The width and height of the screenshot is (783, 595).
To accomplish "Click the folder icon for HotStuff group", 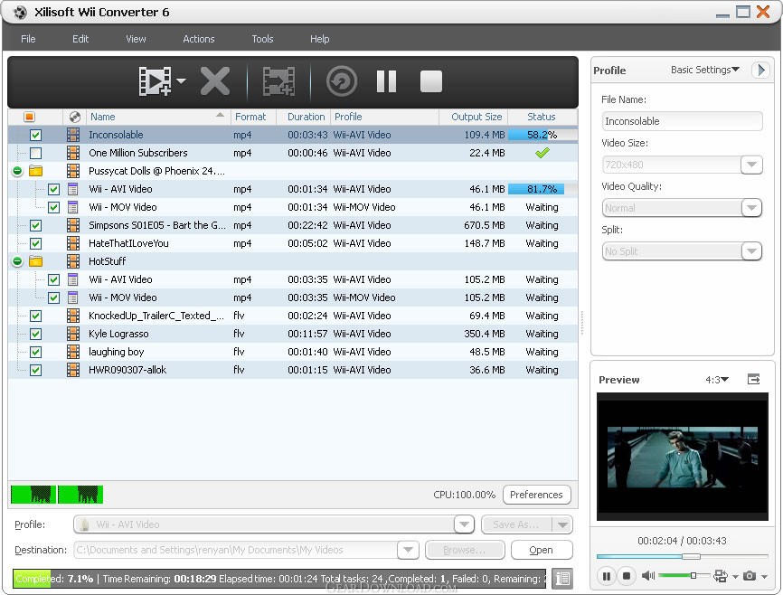I will [35, 261].
